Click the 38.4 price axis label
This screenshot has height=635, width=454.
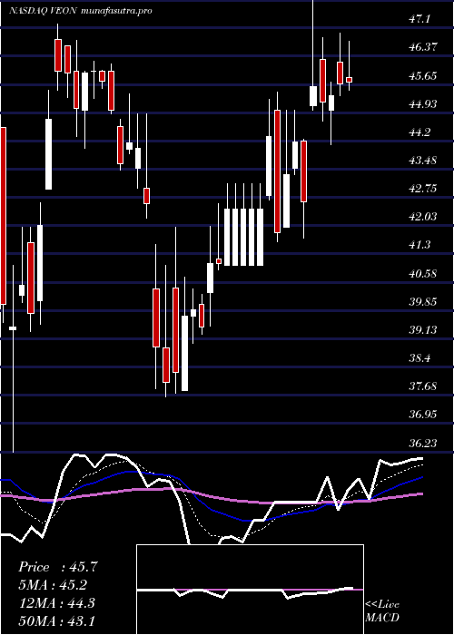[x=419, y=358]
